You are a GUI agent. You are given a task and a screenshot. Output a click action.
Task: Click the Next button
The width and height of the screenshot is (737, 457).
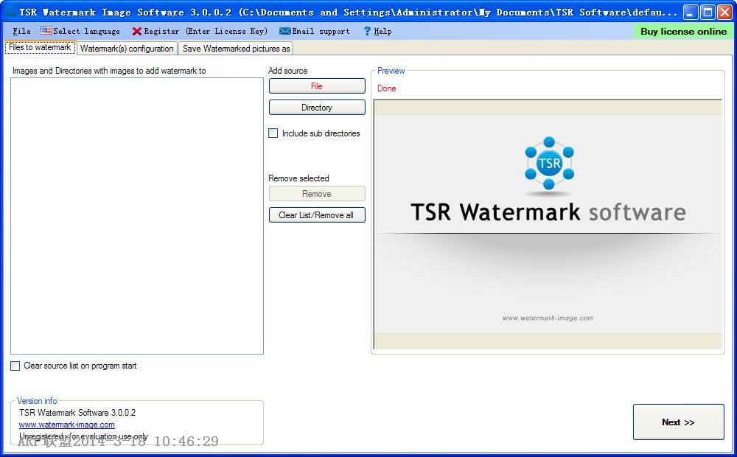click(677, 422)
